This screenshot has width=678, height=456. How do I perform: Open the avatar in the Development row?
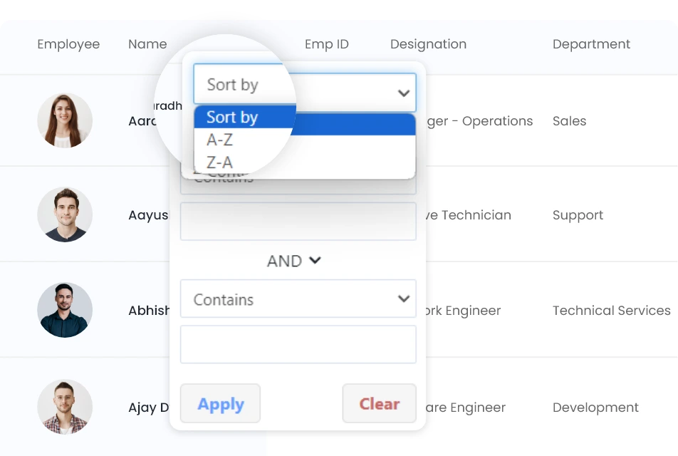(x=65, y=407)
